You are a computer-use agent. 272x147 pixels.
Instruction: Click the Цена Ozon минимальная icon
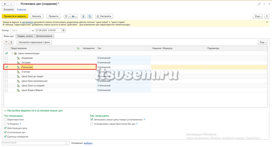[18, 81]
